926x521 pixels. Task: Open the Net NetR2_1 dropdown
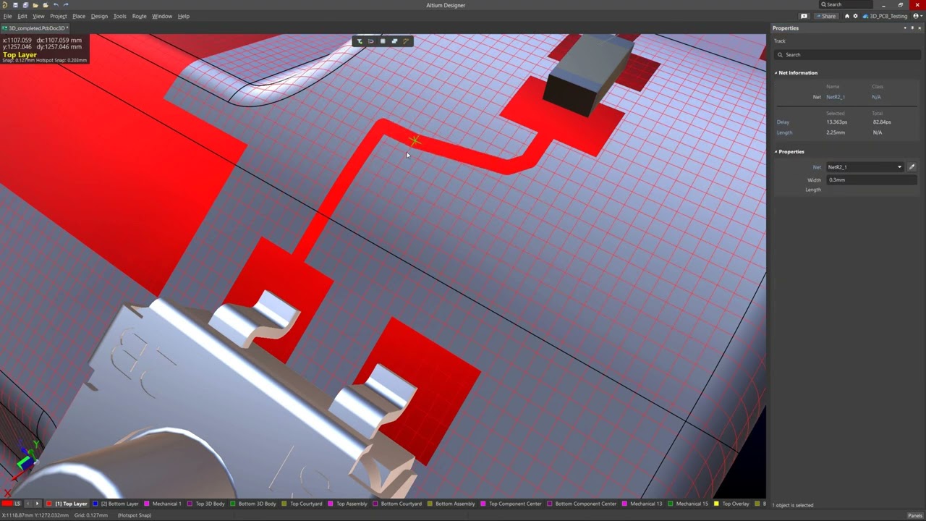coord(865,167)
